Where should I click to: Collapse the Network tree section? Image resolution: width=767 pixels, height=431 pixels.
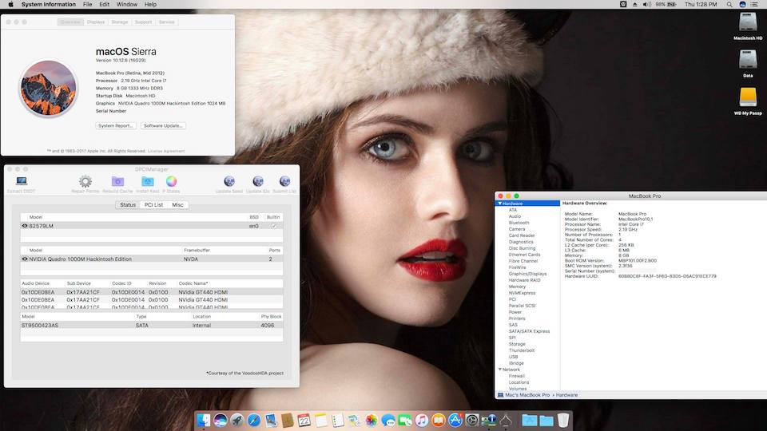coord(500,370)
